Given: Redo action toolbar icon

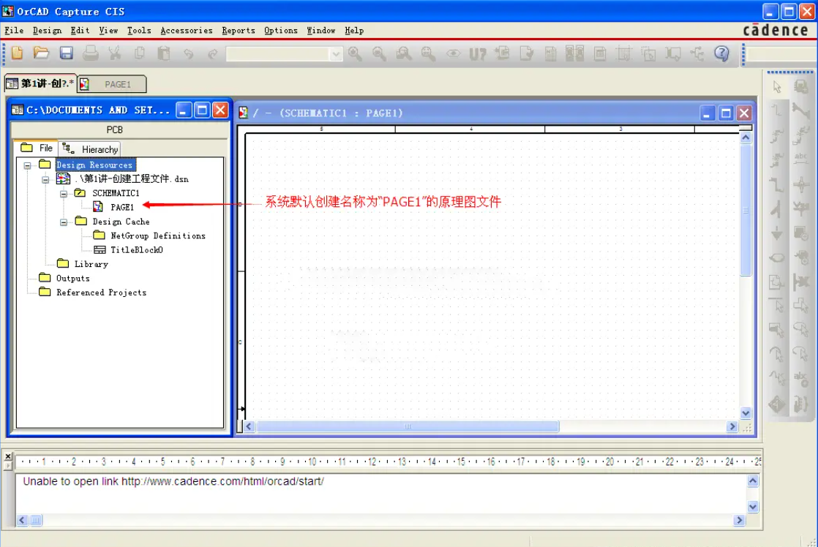Looking at the screenshot, I should coord(212,53).
